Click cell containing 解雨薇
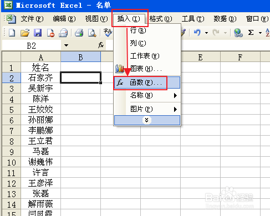 41,204
